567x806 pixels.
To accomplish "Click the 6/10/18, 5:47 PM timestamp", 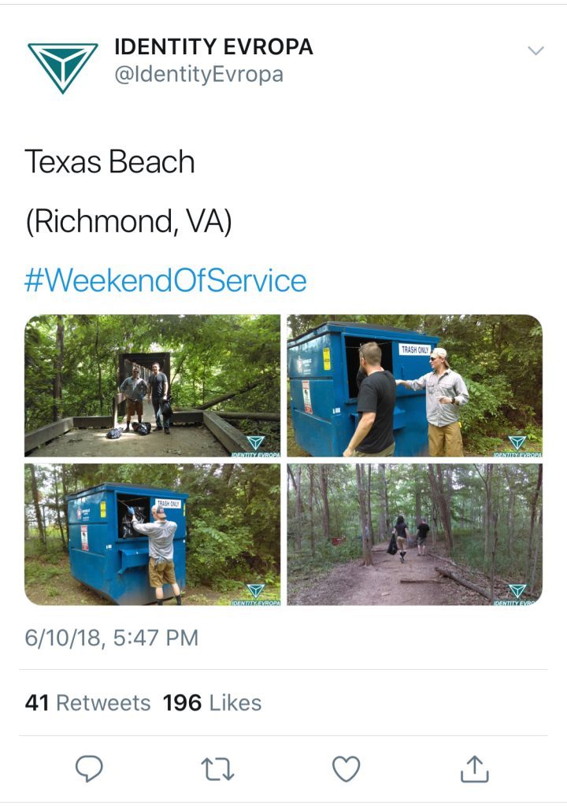I will tap(111, 638).
